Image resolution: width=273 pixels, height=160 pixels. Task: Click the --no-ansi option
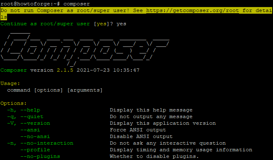(35, 136)
